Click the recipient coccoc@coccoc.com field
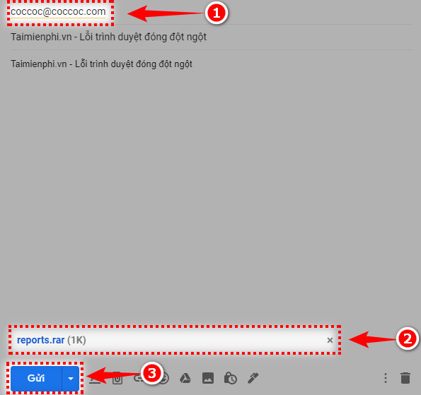This screenshot has height=395, width=421. pos(58,12)
